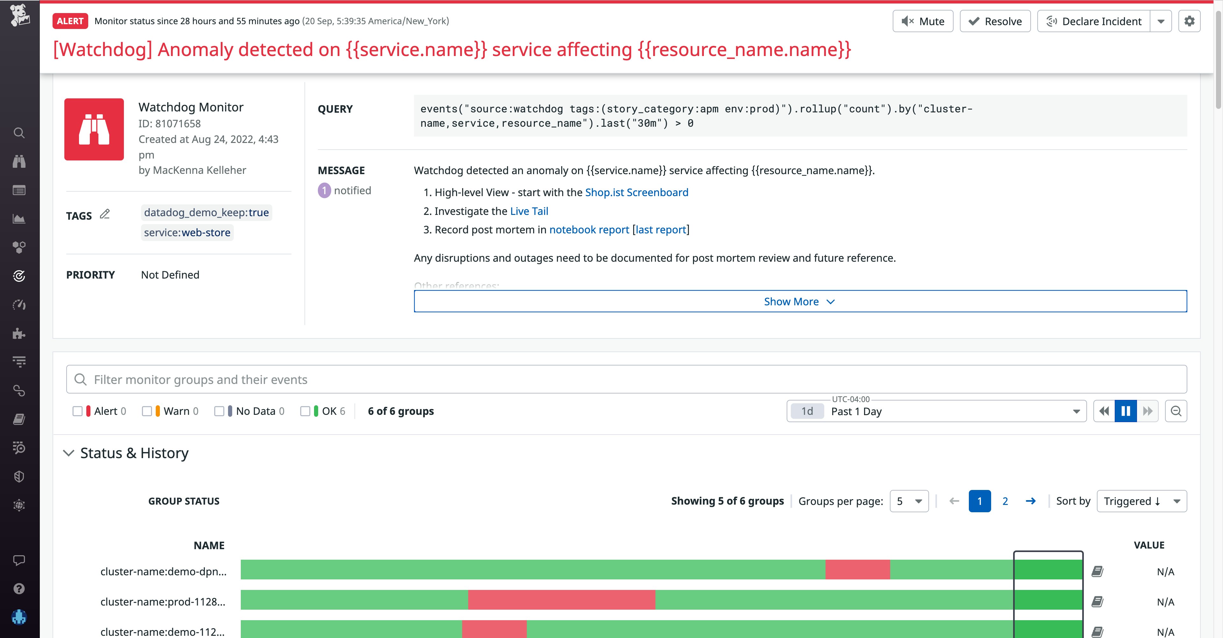Click the red alert segment in the demo-dpn status bar
This screenshot has height=638, width=1223.
[x=857, y=570]
